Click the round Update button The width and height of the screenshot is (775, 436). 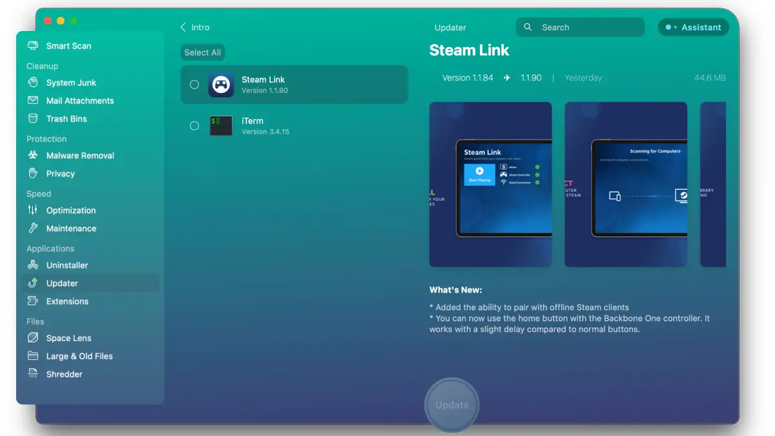452,405
